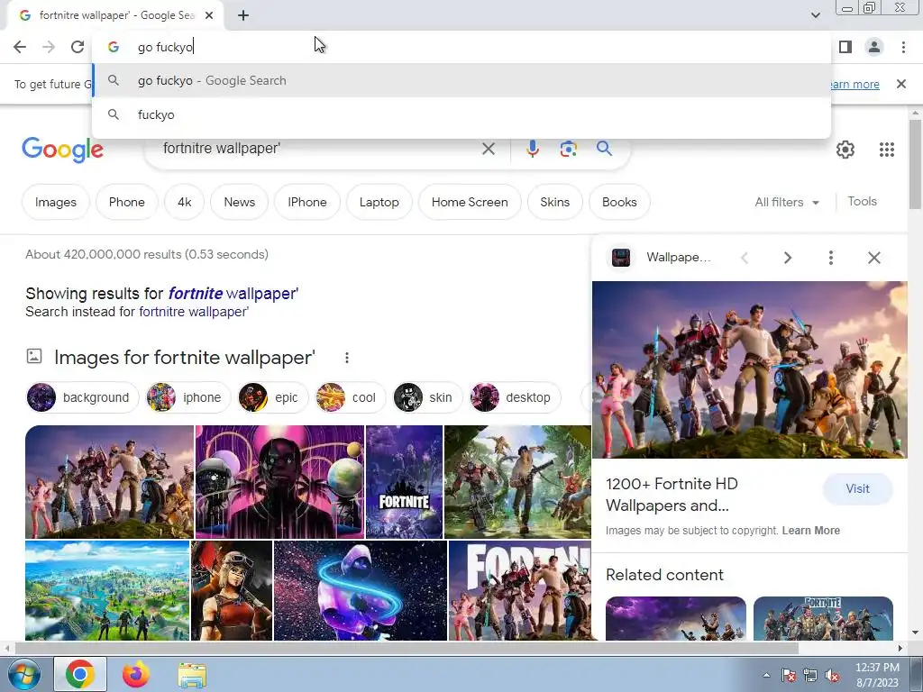Open the galaxy swirl skin thumbnail
The width and height of the screenshot is (923, 692).
(x=361, y=591)
